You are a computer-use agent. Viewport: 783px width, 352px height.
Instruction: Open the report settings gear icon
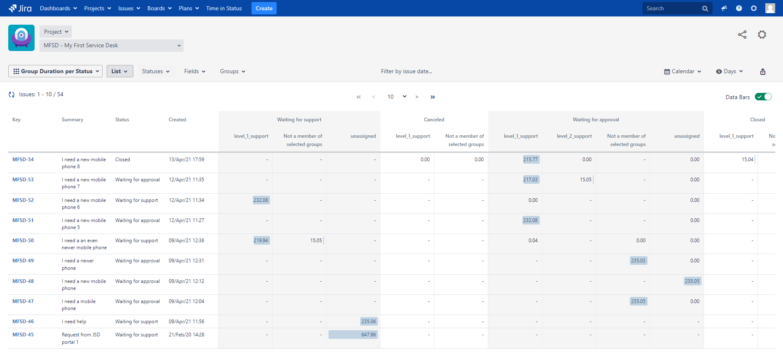762,35
